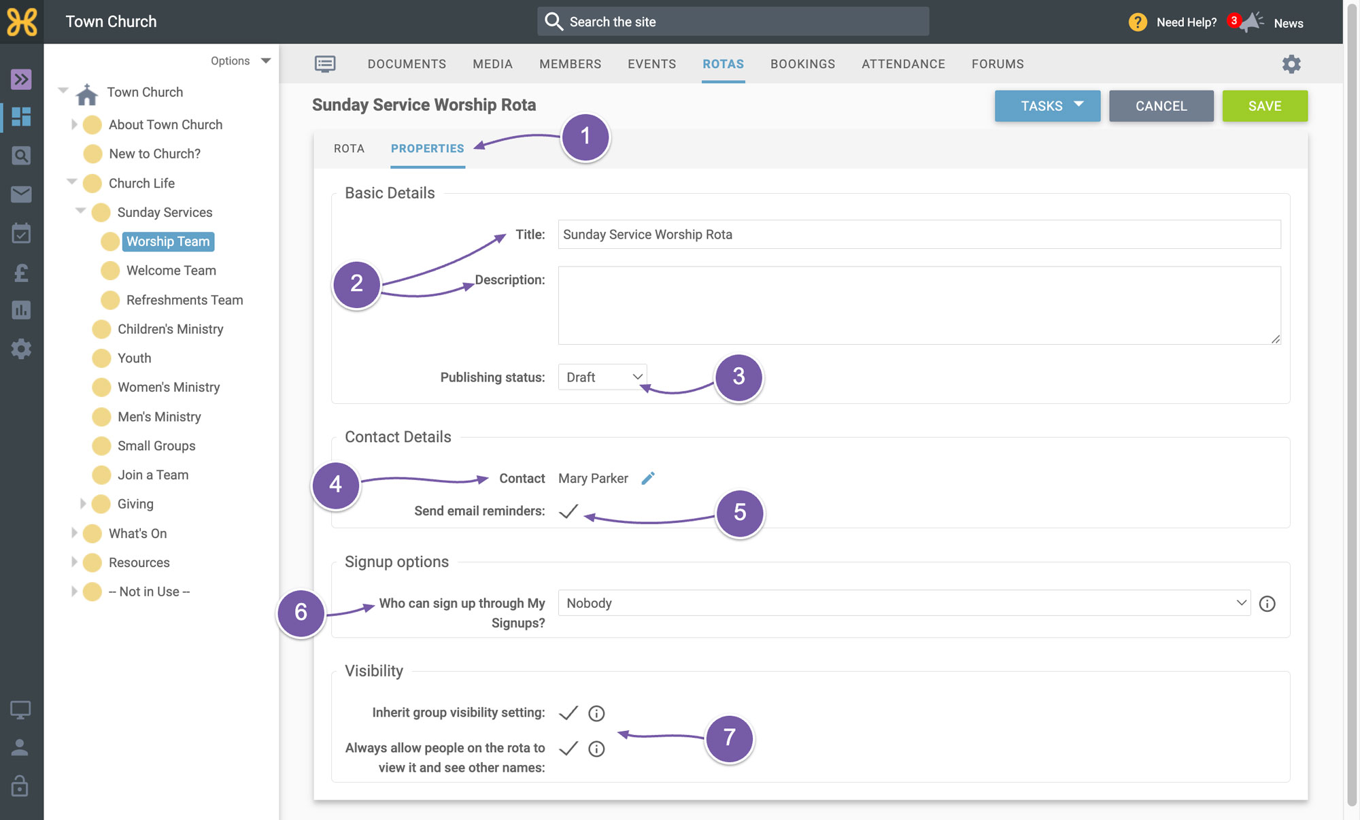Click the noticeboard icon left of Documents
Image resolution: width=1360 pixels, height=820 pixels.
coord(325,64)
